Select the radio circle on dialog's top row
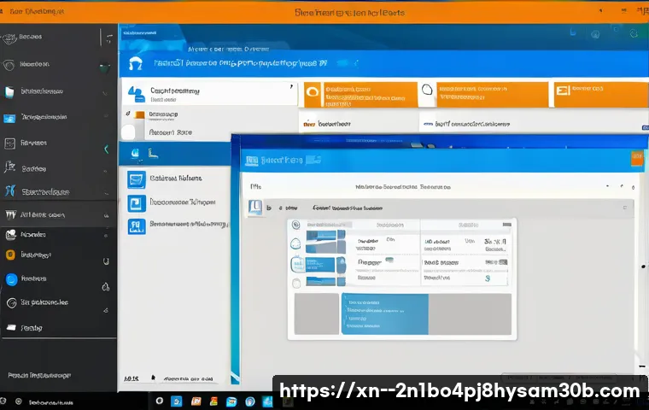This screenshot has height=410, width=649. (296, 225)
